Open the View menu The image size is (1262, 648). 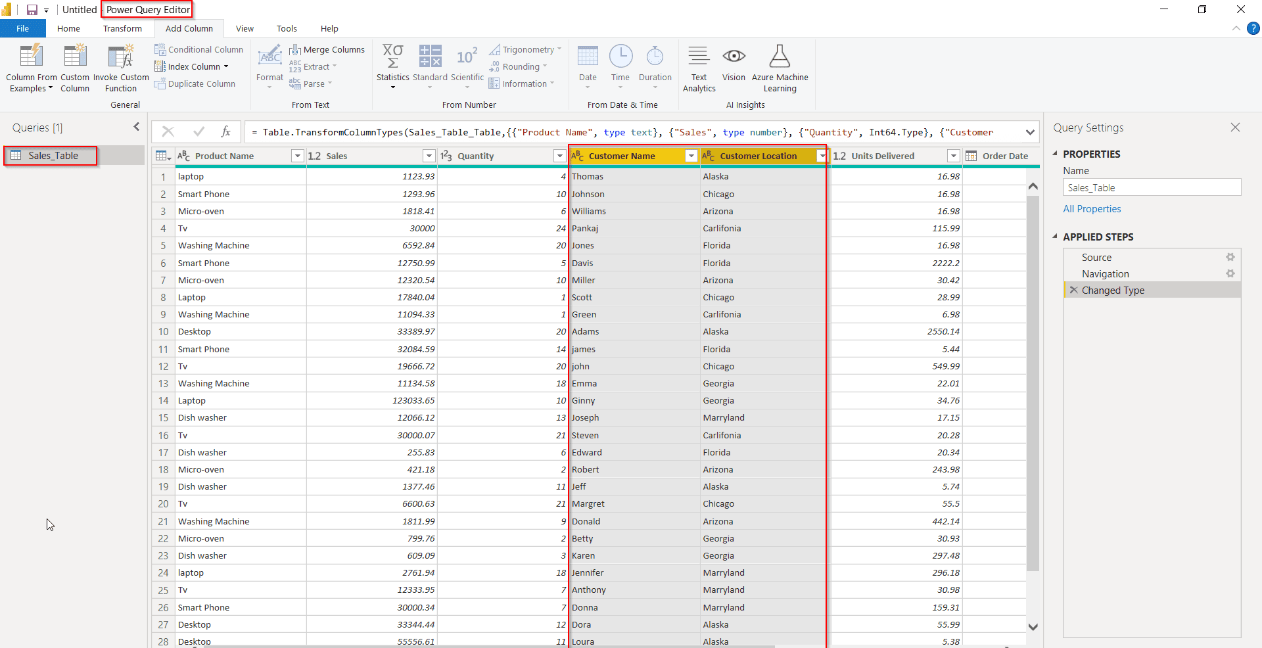click(244, 28)
